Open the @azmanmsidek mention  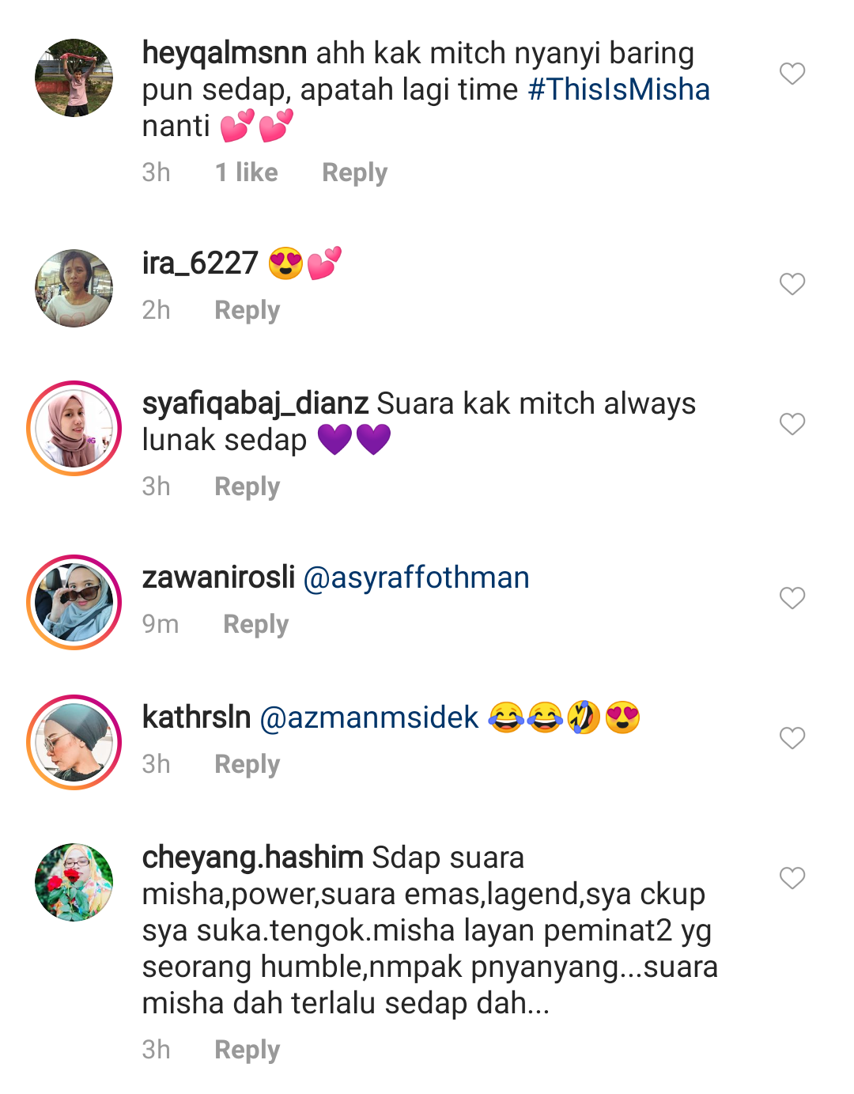369,717
